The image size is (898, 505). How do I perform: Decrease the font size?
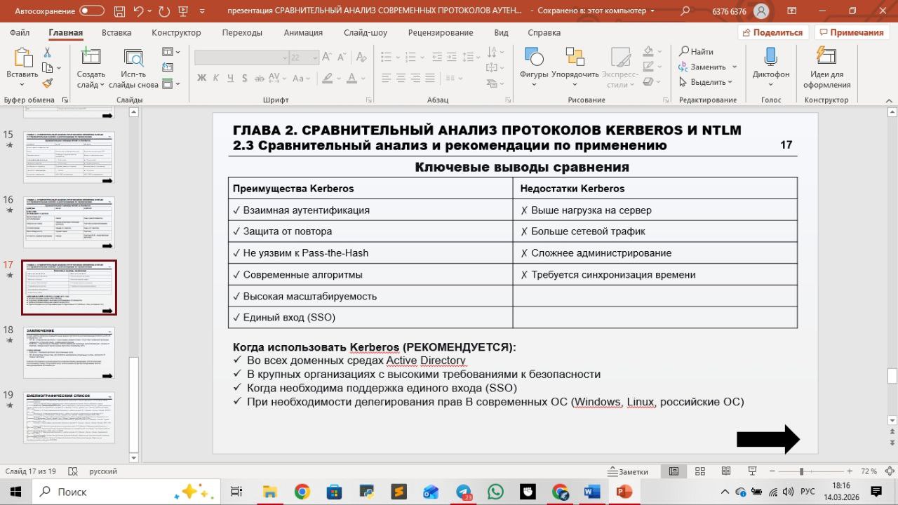342,58
